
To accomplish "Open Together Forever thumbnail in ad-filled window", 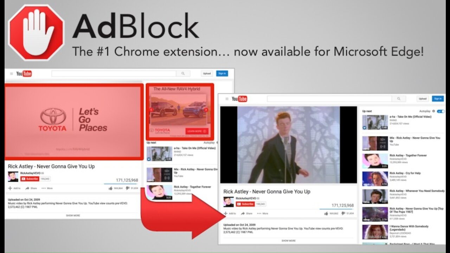I will point(159,193).
